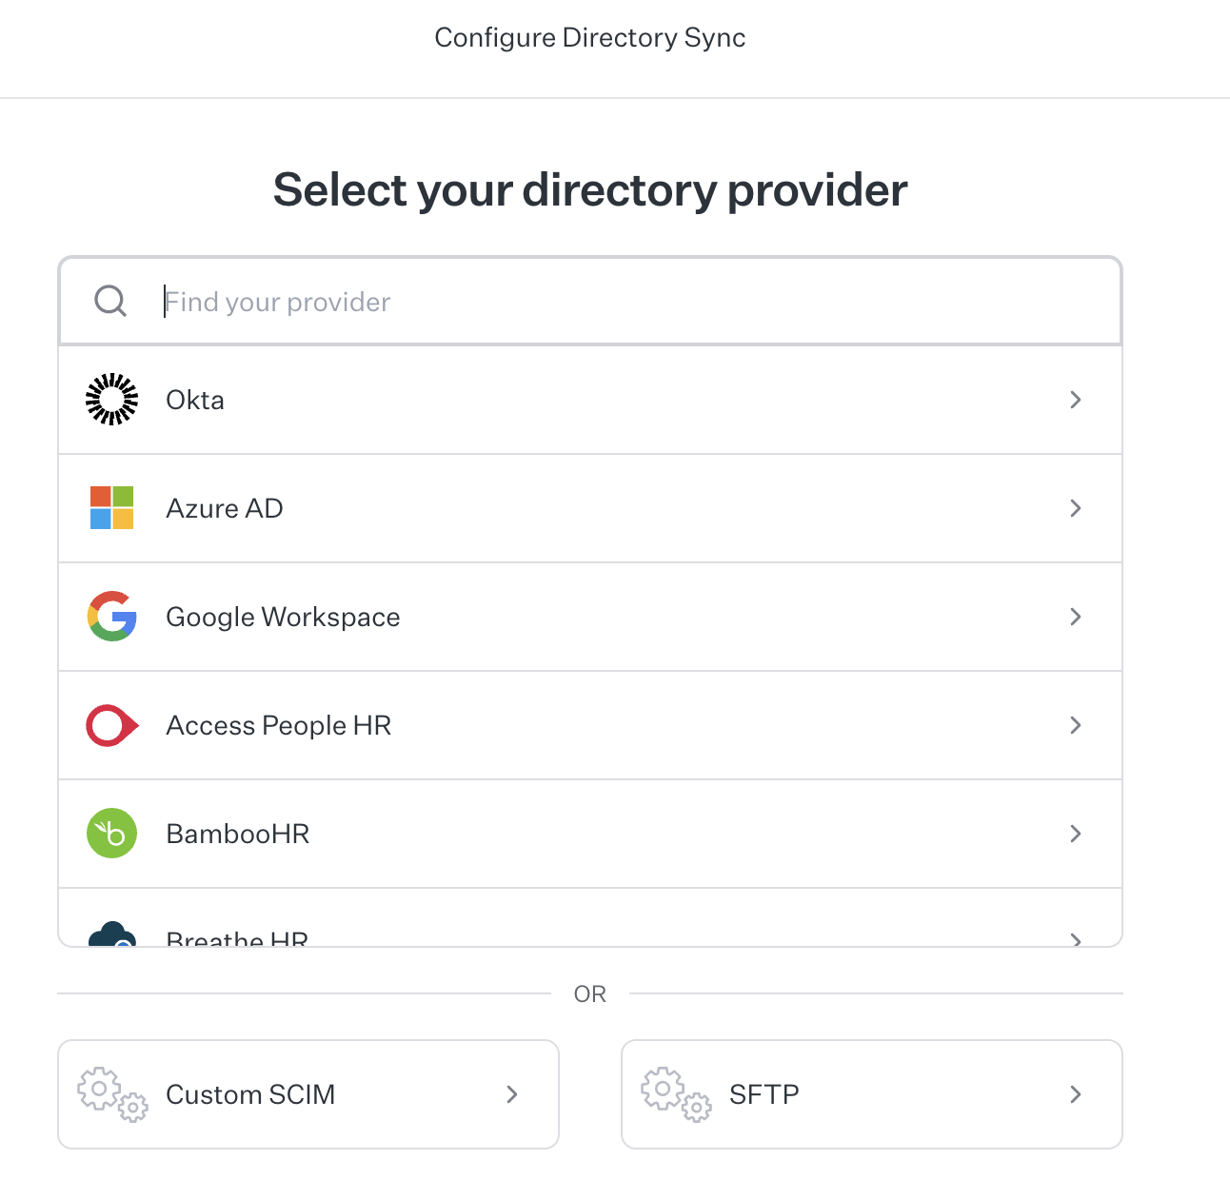
Task: Pick the BambooHR provider label
Action: (x=238, y=834)
